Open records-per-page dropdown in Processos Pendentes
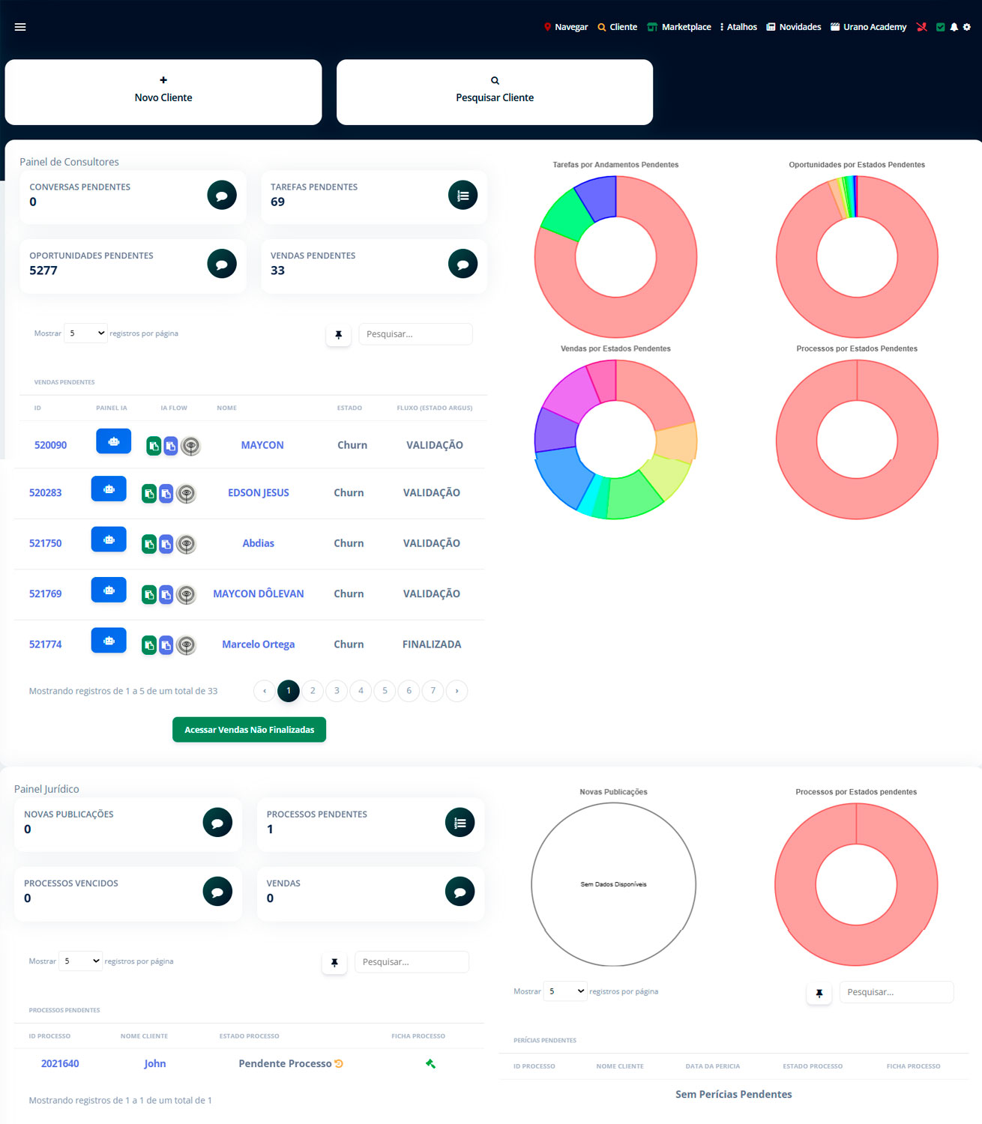Viewport: 982px width, 1124px height. click(x=80, y=961)
